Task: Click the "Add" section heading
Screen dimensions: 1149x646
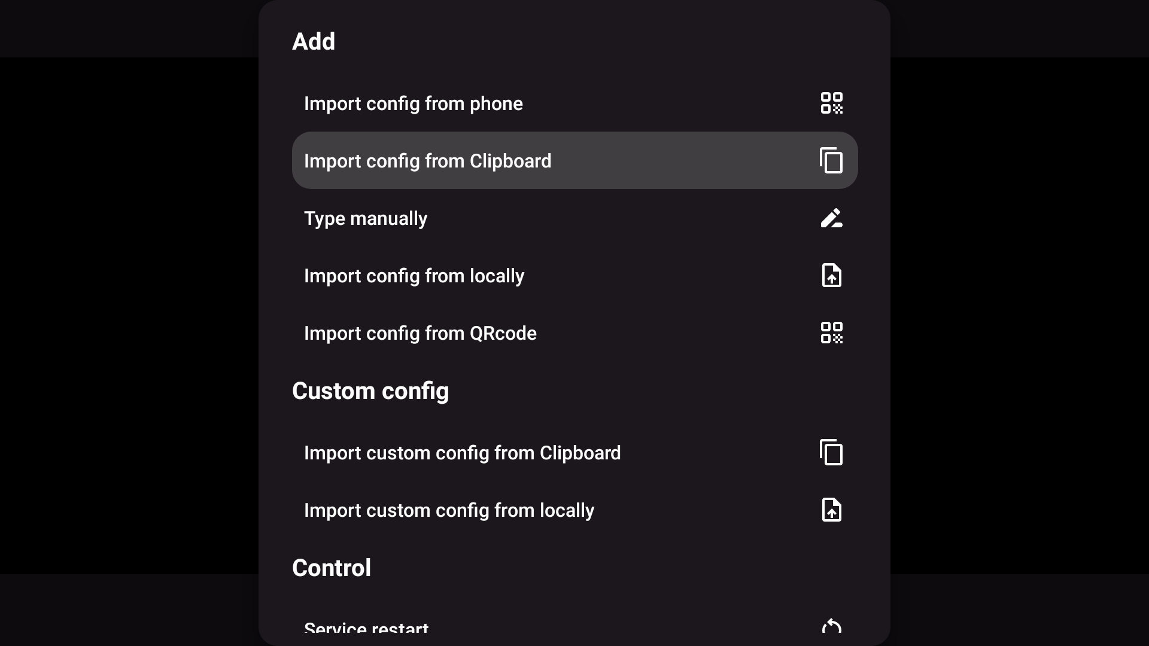Action: [x=314, y=41]
